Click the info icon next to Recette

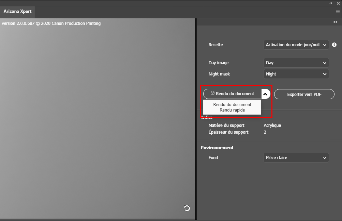(x=334, y=45)
